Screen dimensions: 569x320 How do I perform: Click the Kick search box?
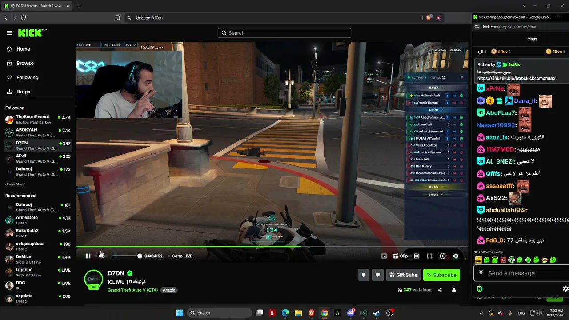coord(284,33)
